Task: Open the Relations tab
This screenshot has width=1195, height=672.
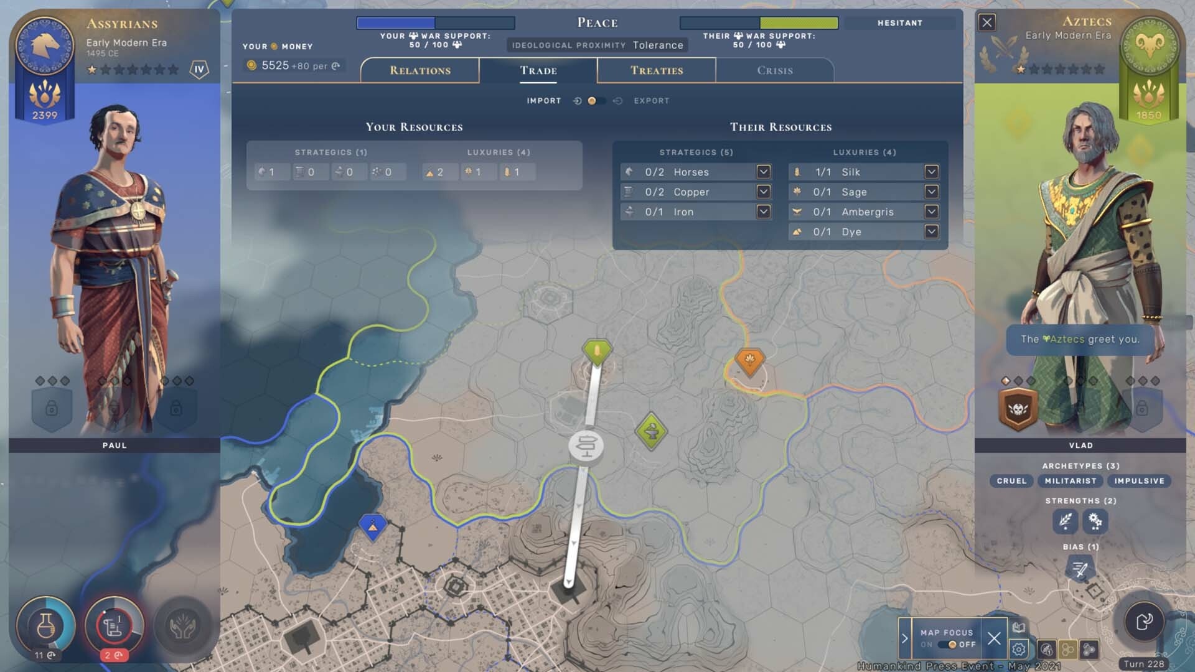Action: click(x=419, y=70)
